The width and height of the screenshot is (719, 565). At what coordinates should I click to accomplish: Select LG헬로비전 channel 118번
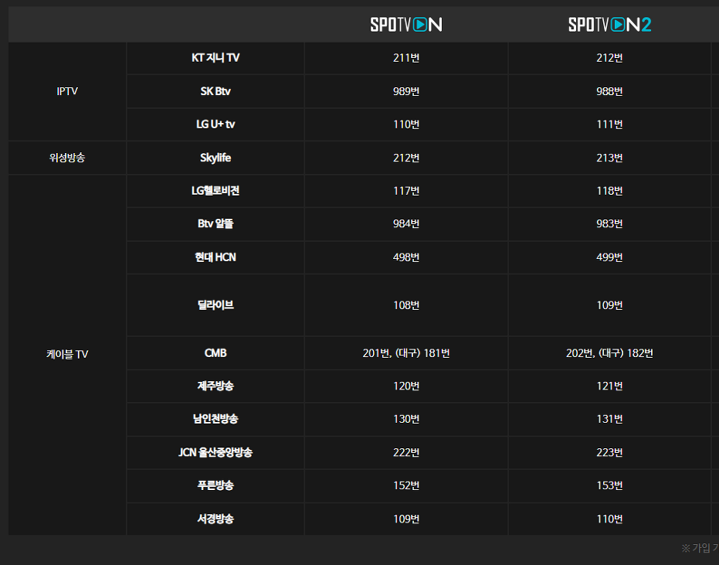[609, 190]
